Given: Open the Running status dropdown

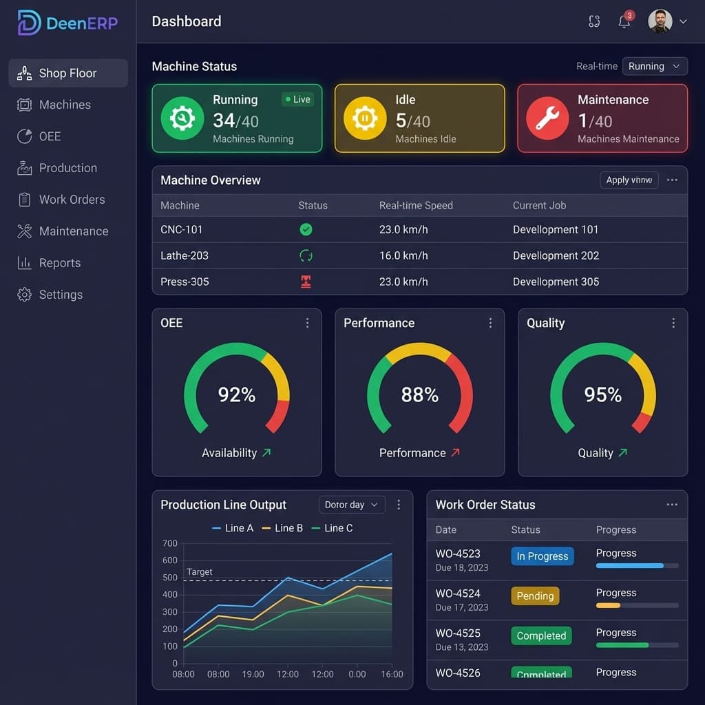Looking at the screenshot, I should 654,66.
